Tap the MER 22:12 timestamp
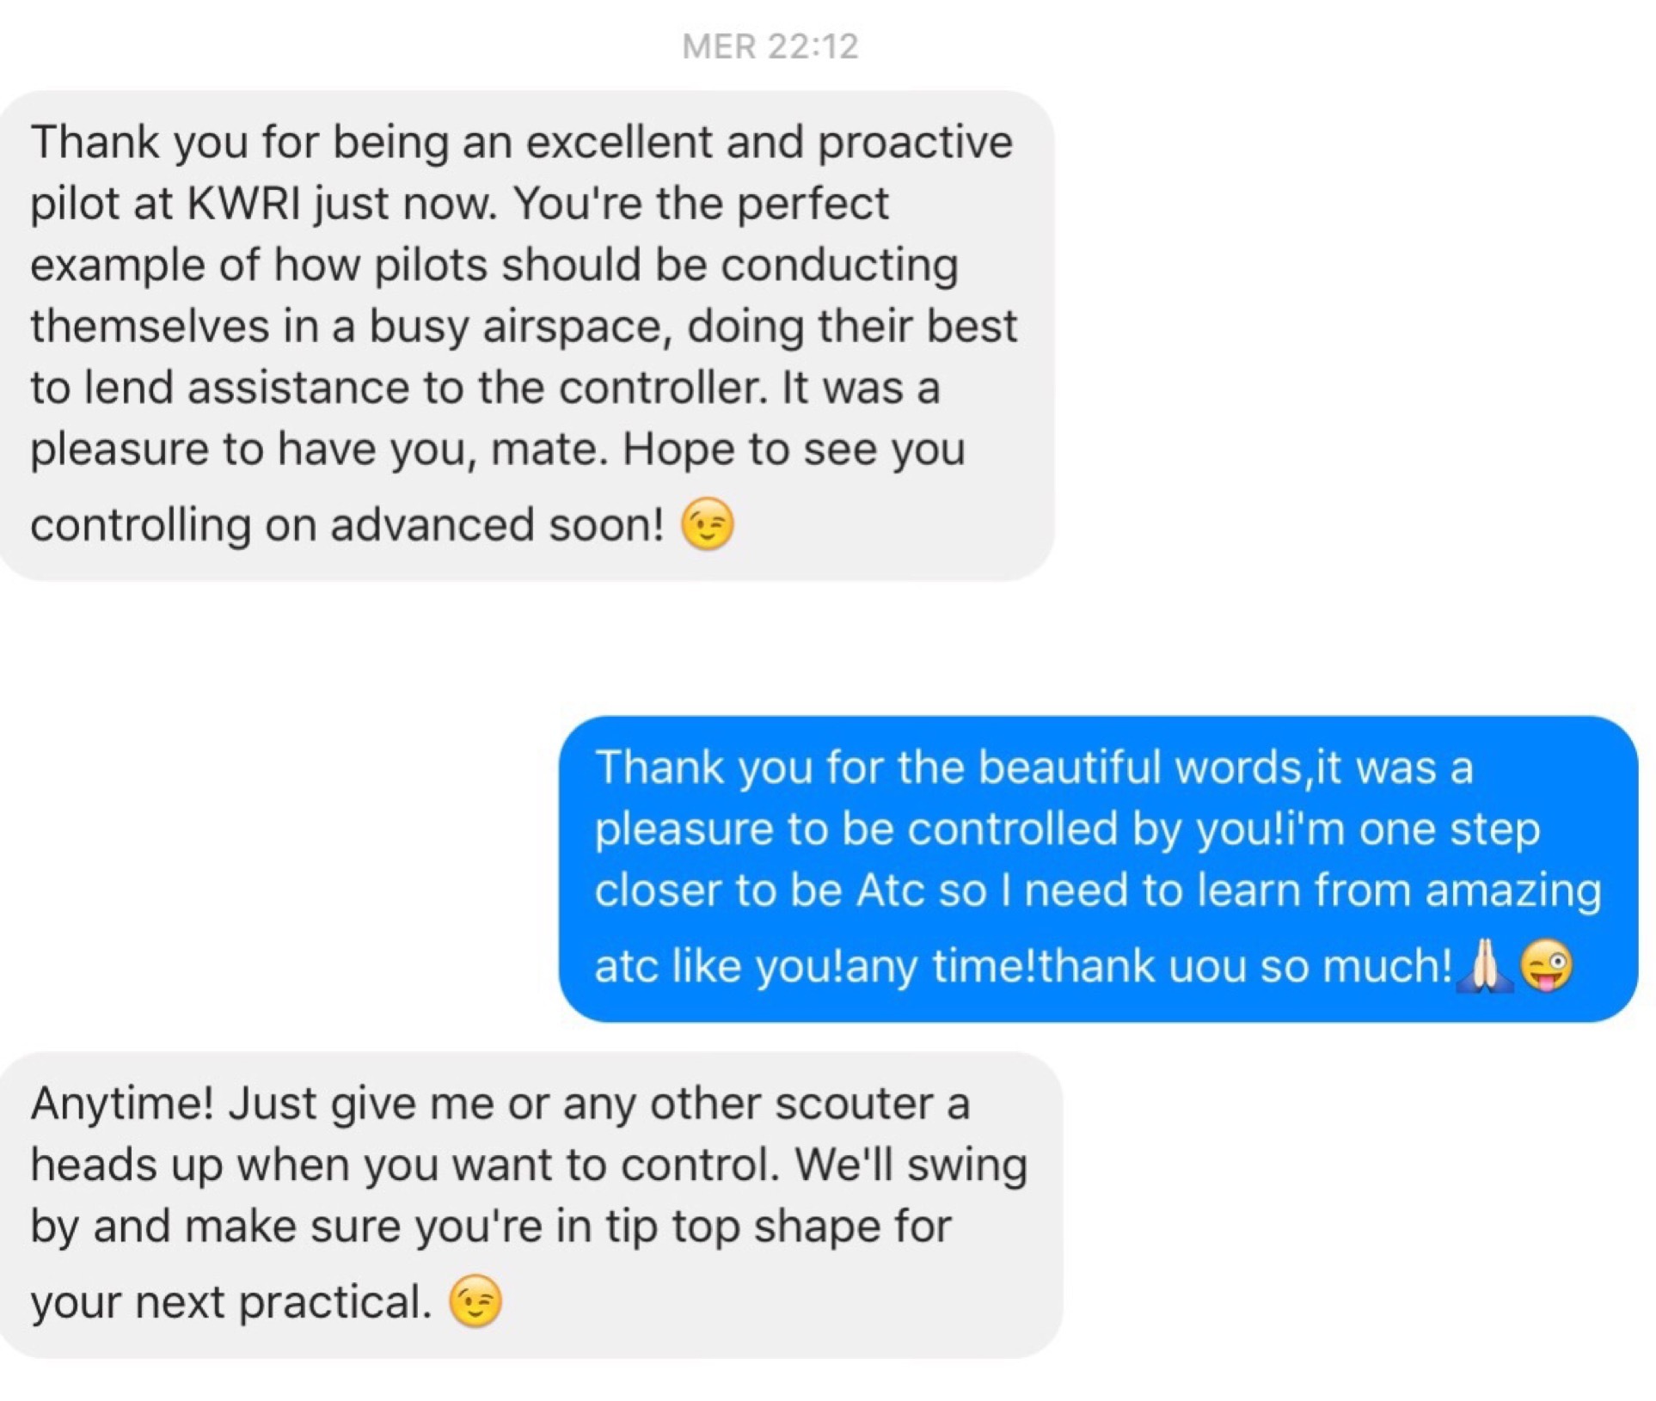 tap(770, 46)
